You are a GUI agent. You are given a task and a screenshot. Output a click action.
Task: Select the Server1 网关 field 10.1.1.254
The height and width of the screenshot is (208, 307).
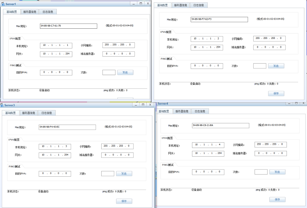tap(56, 54)
